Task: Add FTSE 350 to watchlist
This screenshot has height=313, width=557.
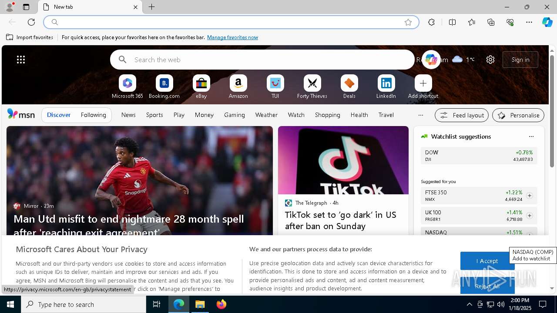Action: [x=529, y=196]
